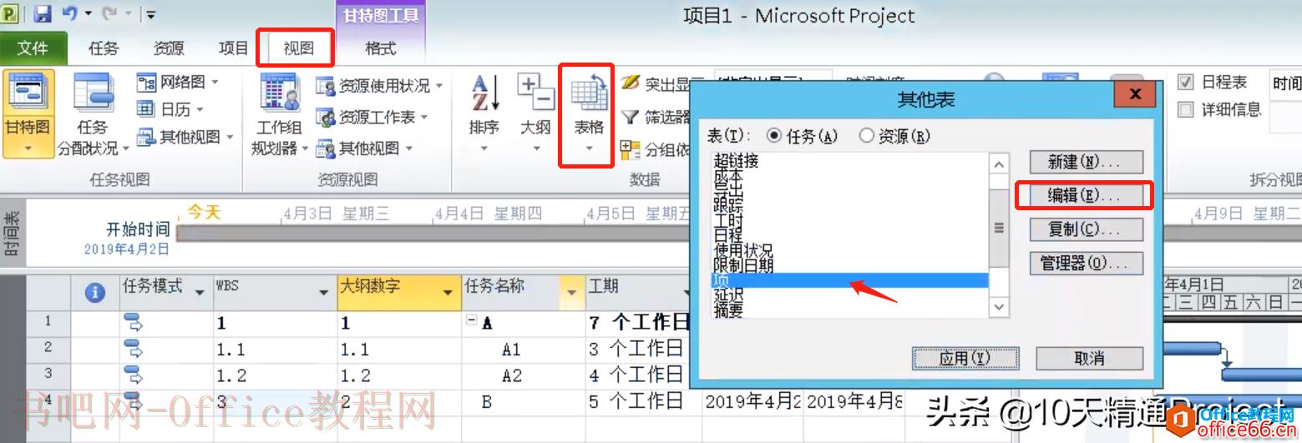
Task: Click the 新建(N)... button
Action: point(1085,161)
